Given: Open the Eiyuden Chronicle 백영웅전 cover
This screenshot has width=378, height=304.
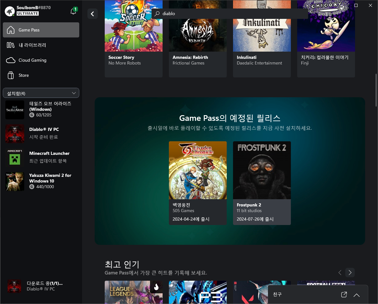Looking at the screenshot, I should tap(198, 170).
